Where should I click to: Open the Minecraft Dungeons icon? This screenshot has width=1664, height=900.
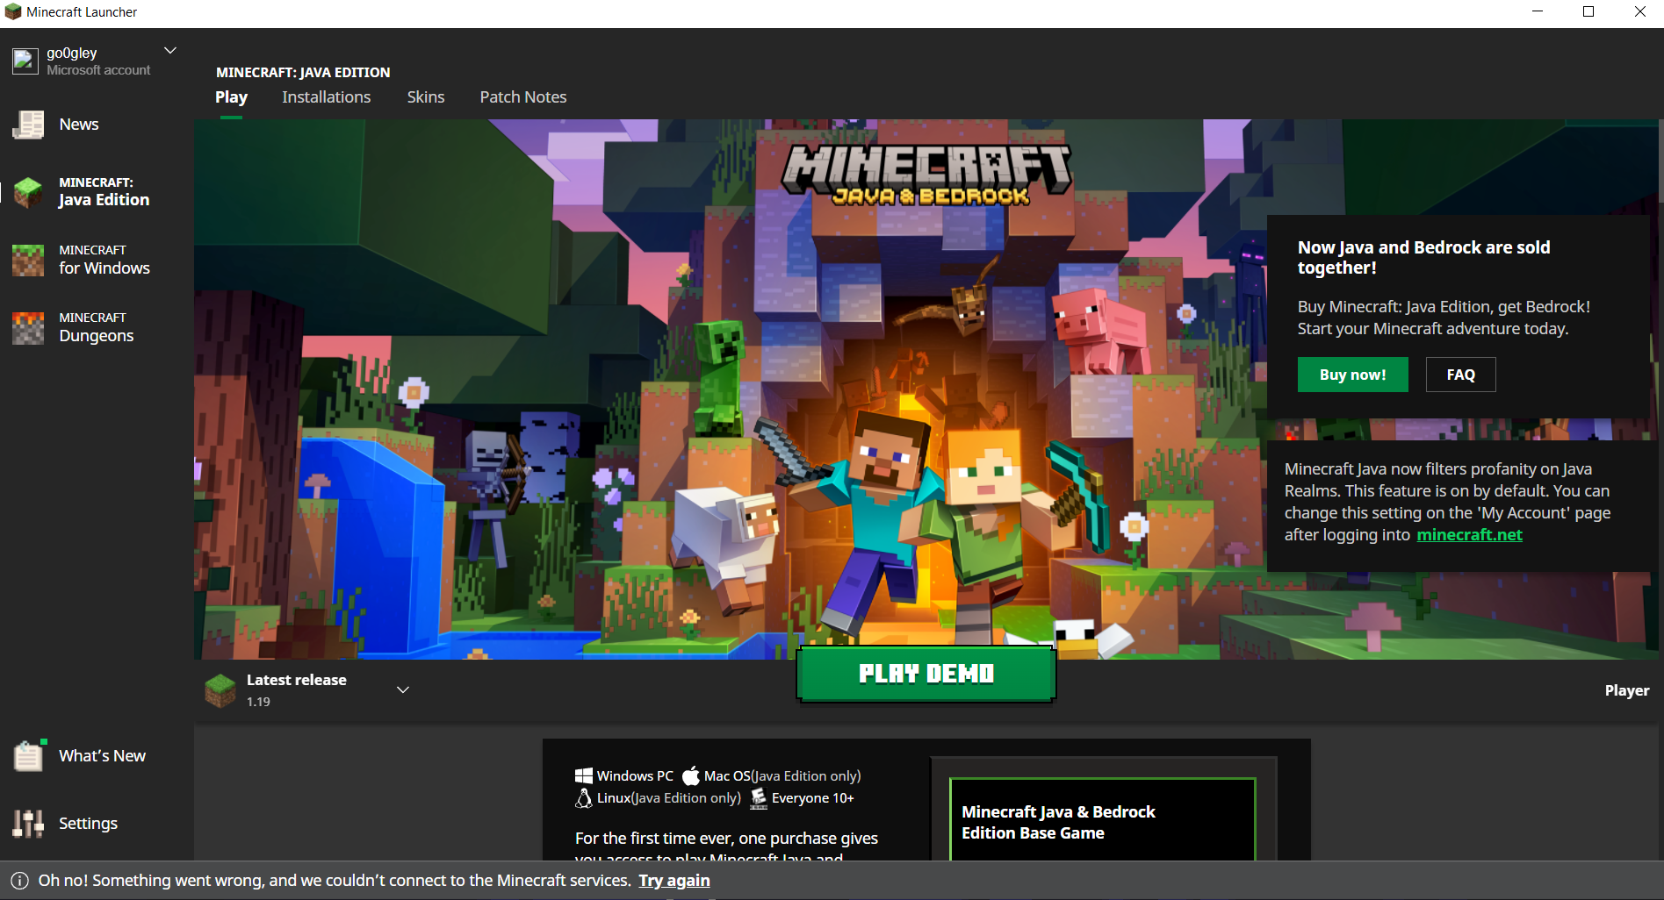coord(28,327)
